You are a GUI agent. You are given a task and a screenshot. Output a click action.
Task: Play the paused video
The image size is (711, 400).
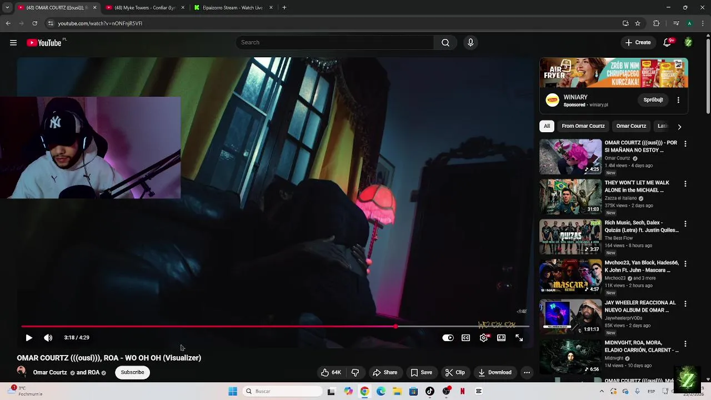click(x=29, y=338)
